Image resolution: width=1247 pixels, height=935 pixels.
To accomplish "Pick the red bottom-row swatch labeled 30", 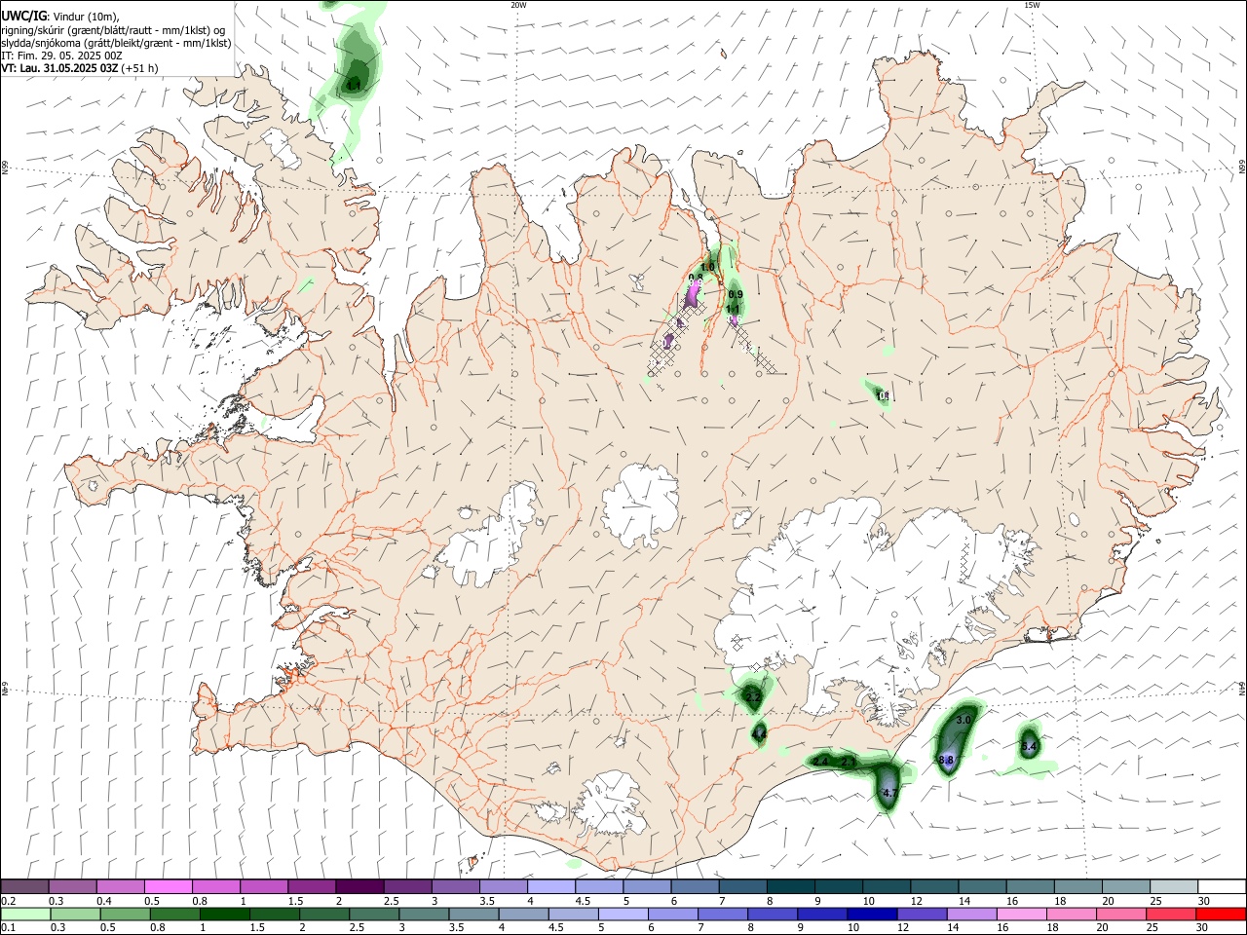I will tap(1220, 915).
